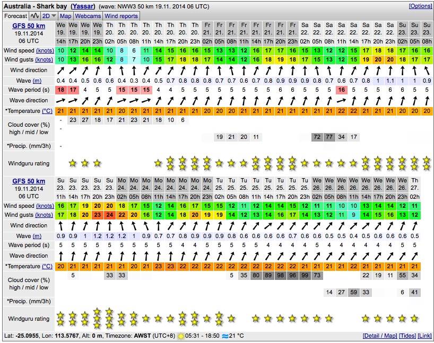The image size is (434, 343).
Task: Switch to the Map tab
Action: click(x=65, y=16)
